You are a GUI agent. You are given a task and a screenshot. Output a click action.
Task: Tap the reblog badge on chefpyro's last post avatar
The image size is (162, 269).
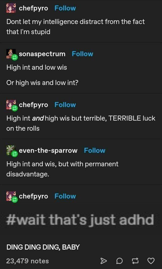[x=15, y=200]
